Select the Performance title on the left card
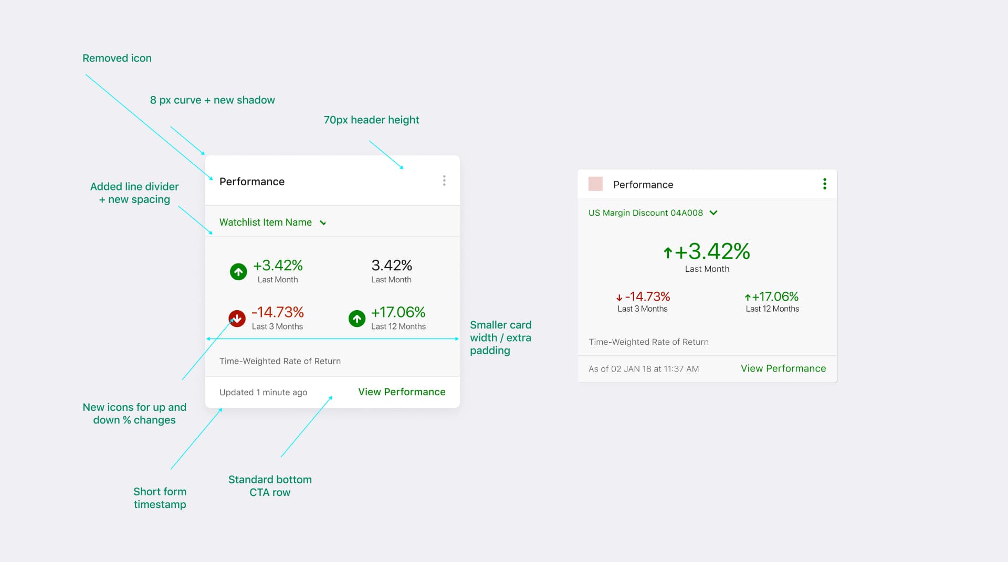This screenshot has height=562, width=1008. 252,182
